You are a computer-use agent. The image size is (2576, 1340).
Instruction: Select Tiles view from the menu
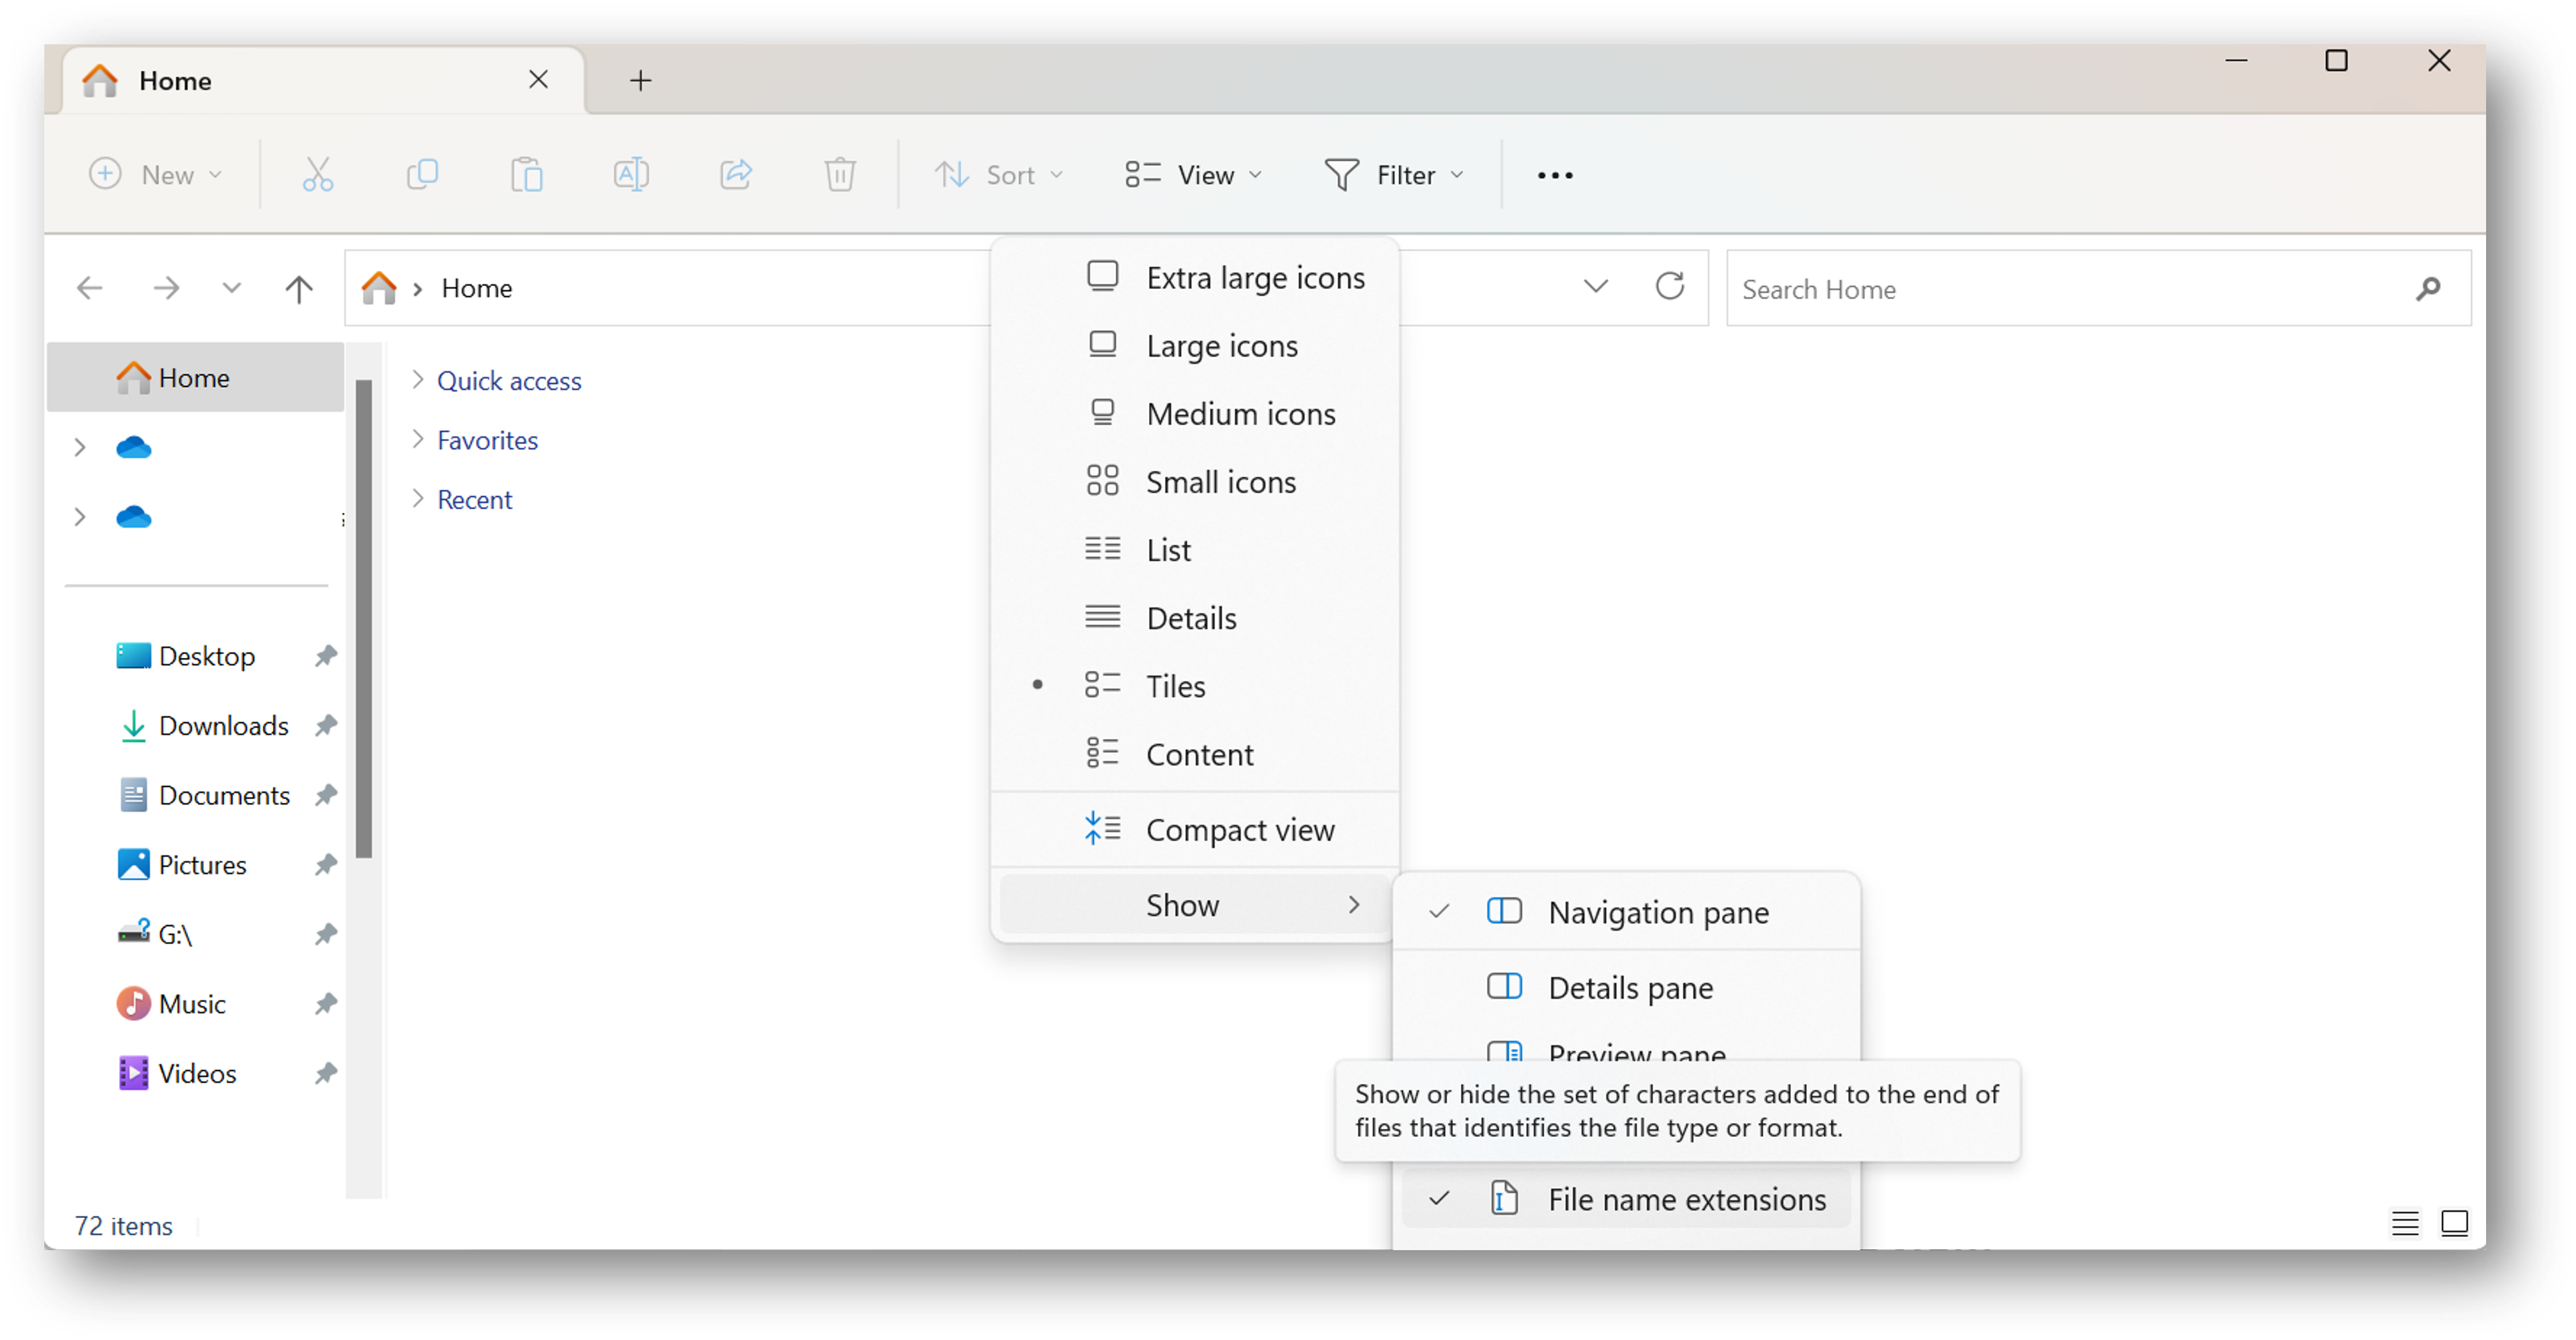click(1176, 685)
